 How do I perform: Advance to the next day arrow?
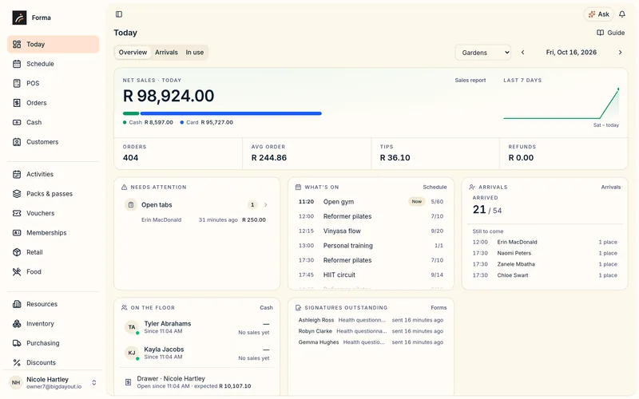point(621,53)
